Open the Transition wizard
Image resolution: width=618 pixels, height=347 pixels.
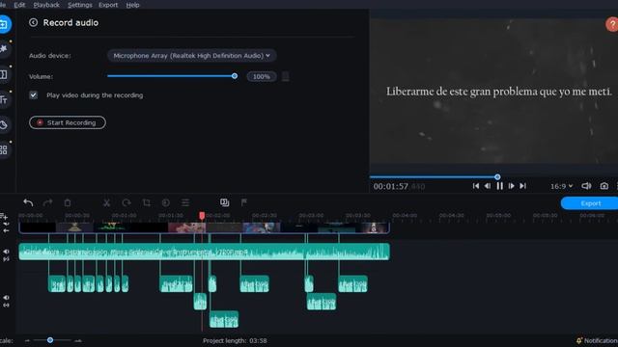coord(225,202)
